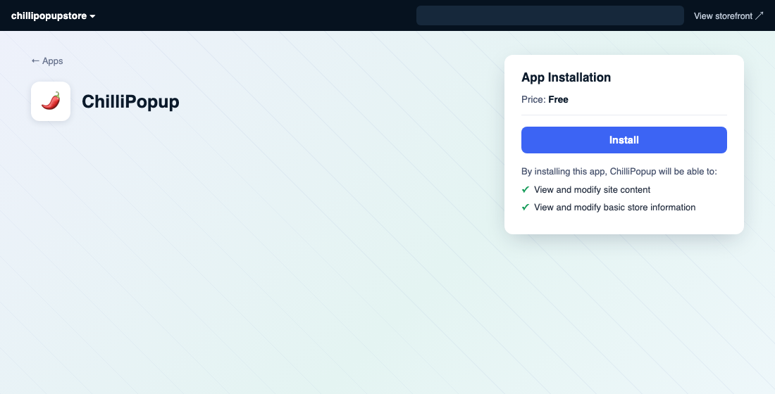Click the 'By installing this app' notice text
Image resolution: width=775 pixels, height=394 pixels.
pyautogui.click(x=619, y=172)
